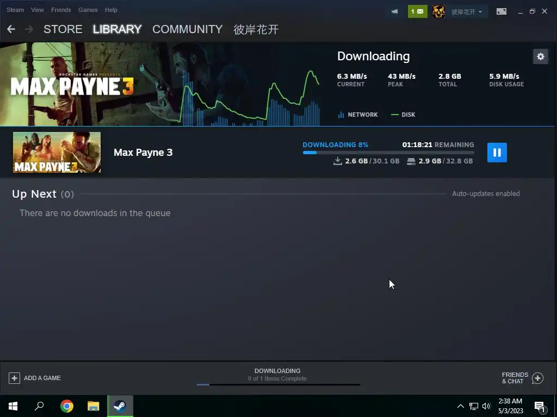Switch to the COMMUNITY tab
This screenshot has width=557, height=417.
tap(187, 29)
